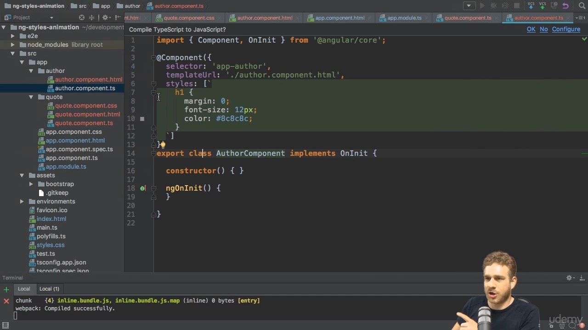This screenshot has width=588, height=330.
Task: Select author.component.html in project tree
Action: tap(89, 80)
